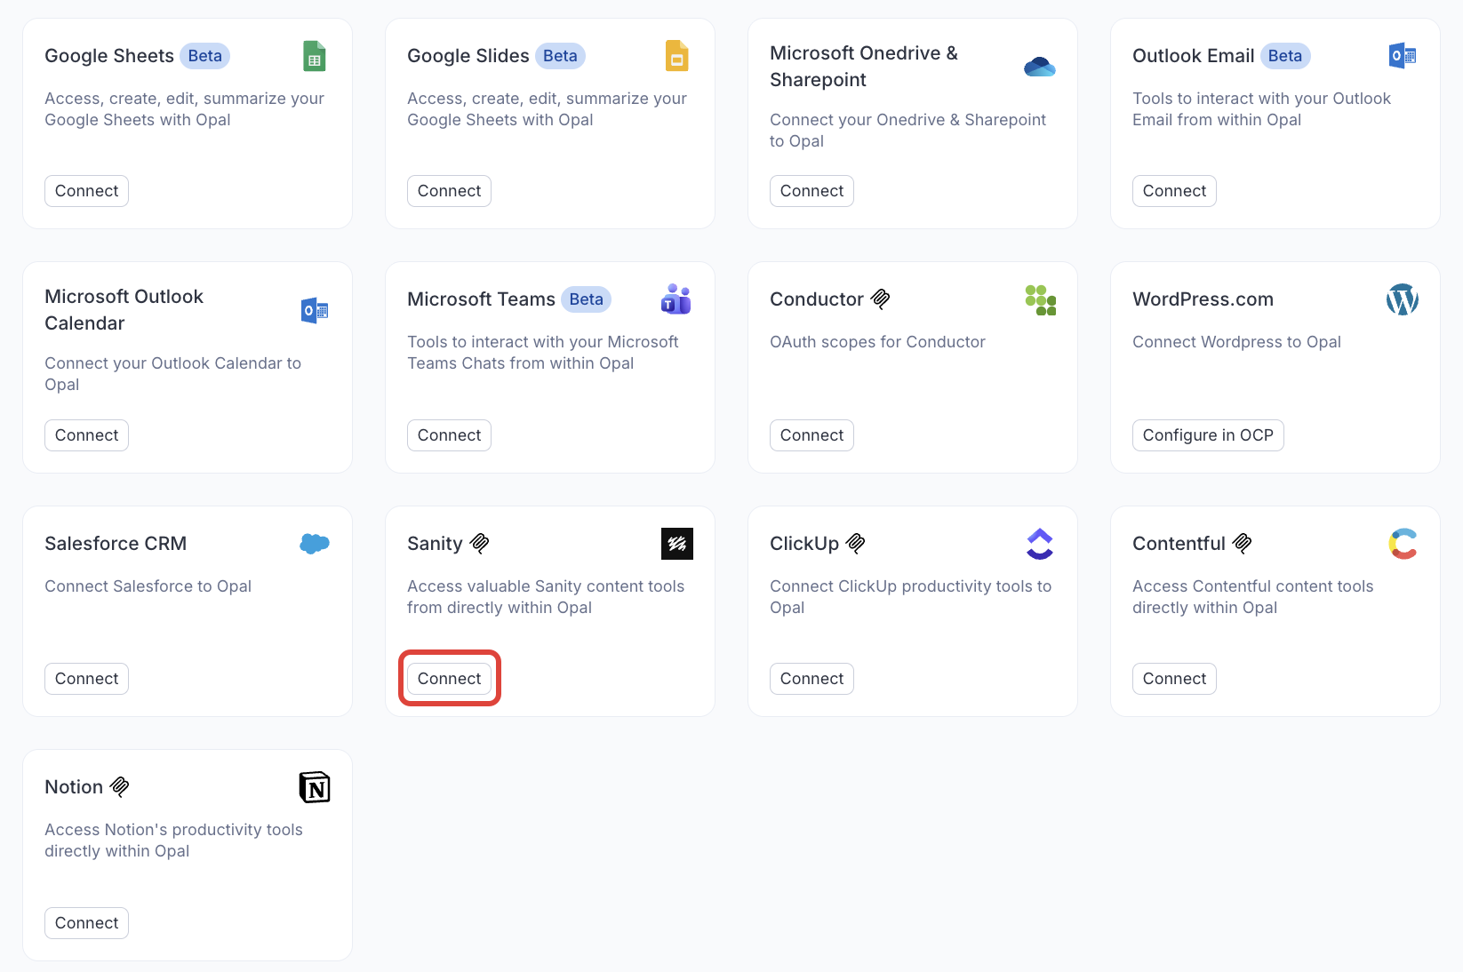Connect Google Sheets to Opal
Image resolution: width=1463 pixels, height=972 pixels.
[x=86, y=191]
